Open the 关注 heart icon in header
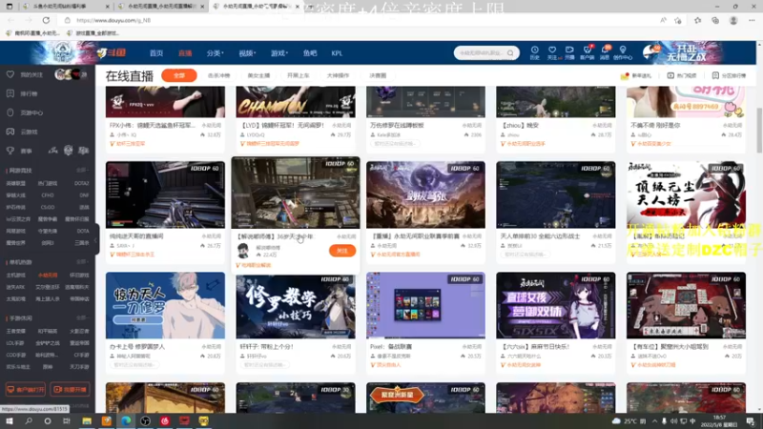The width and height of the screenshot is (763, 429). pos(552,51)
